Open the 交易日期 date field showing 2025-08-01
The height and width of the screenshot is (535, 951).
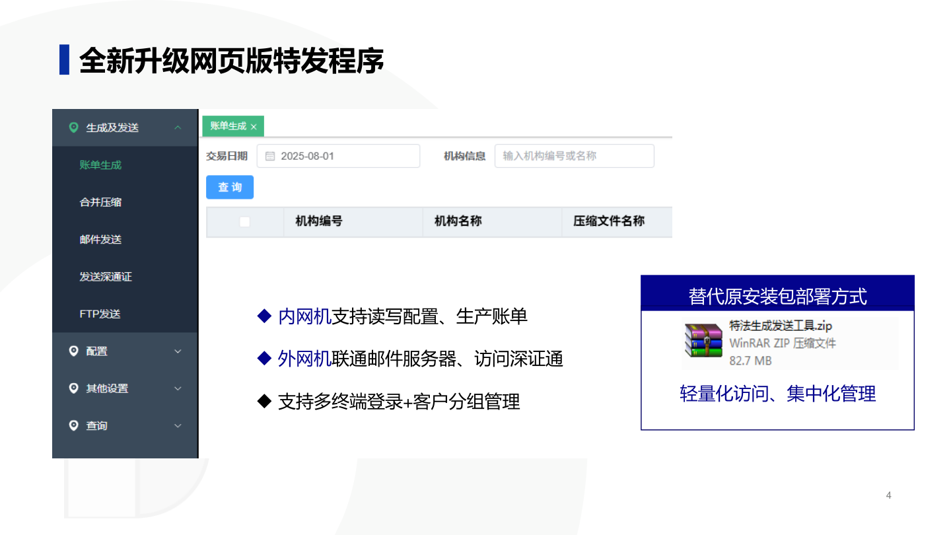click(x=338, y=156)
